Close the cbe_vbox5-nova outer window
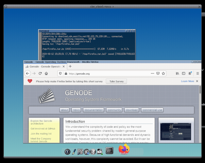 tap(199, 6)
